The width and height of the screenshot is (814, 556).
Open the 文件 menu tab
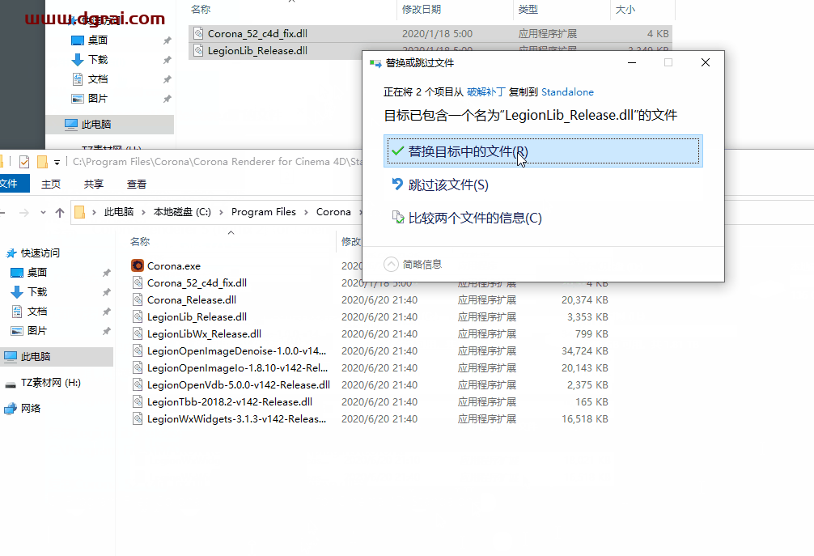(10, 184)
